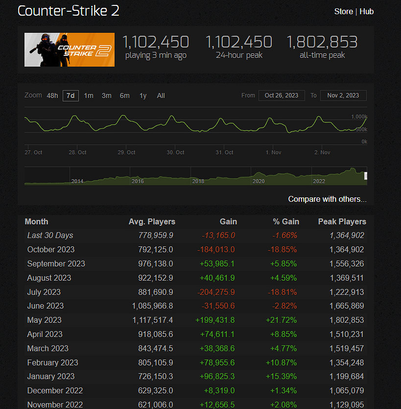Click the To date field
Viewport: 401px width, 409px height.
coord(343,96)
